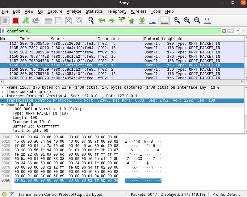Expand the Frame 1168 details
The image size is (247, 197).
coord(2,87)
